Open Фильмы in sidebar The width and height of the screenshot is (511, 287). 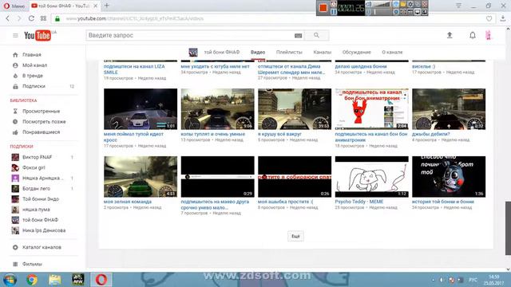pyautogui.click(x=32, y=264)
